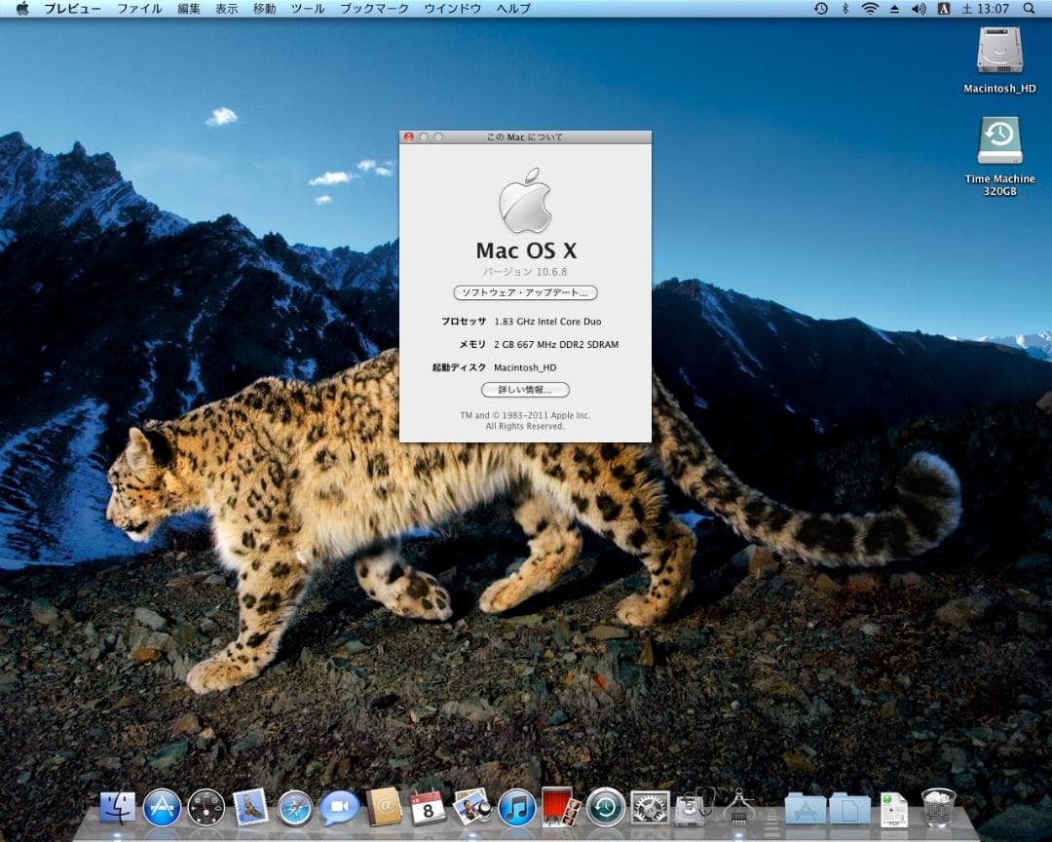Screen dimensions: 1052x842
Task: Enter Time Machine from the Dock
Action: 604,807
